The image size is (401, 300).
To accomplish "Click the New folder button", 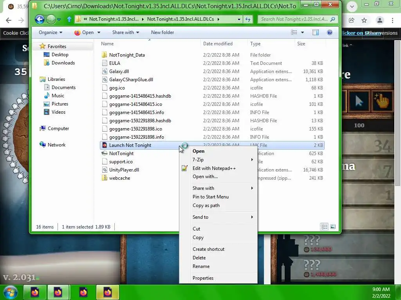I will click(163, 32).
